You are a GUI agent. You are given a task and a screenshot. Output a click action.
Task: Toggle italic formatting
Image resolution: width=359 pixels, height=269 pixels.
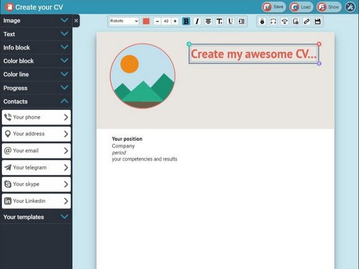click(x=197, y=21)
